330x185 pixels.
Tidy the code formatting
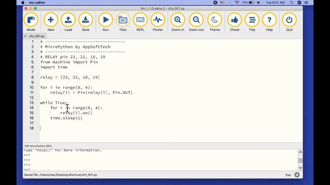(x=252, y=22)
